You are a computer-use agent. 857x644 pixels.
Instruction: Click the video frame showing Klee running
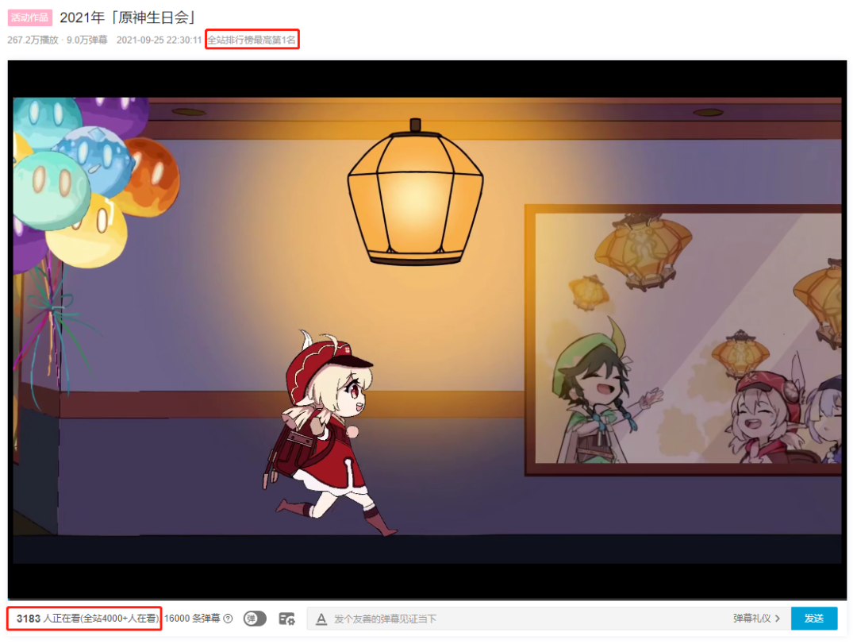427,330
